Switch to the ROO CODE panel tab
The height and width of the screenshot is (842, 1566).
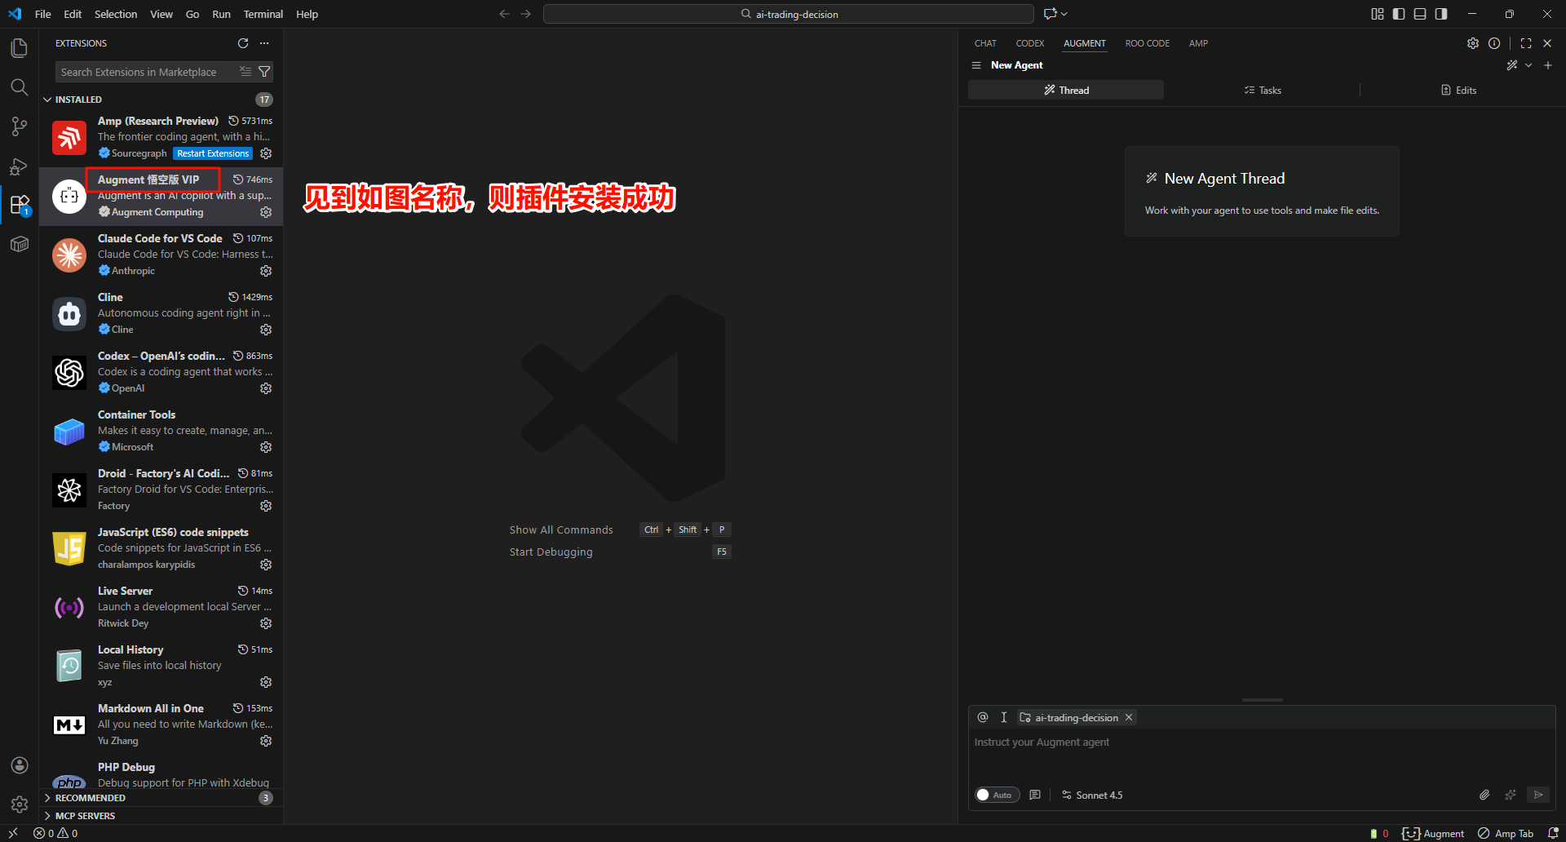1148,43
